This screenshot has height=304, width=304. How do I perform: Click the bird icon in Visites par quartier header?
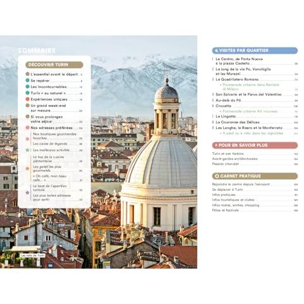(216, 51)
